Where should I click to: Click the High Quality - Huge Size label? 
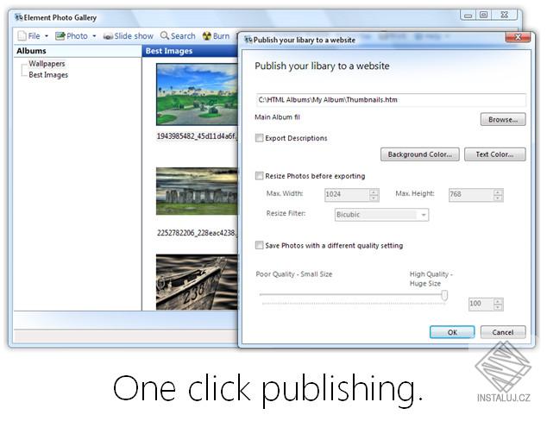431,279
